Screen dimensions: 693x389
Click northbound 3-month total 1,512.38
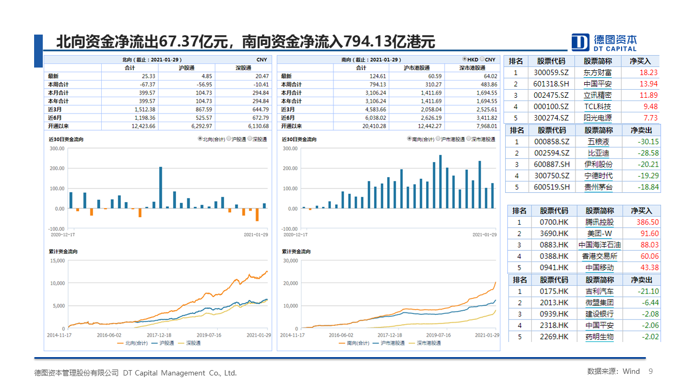(x=146, y=110)
